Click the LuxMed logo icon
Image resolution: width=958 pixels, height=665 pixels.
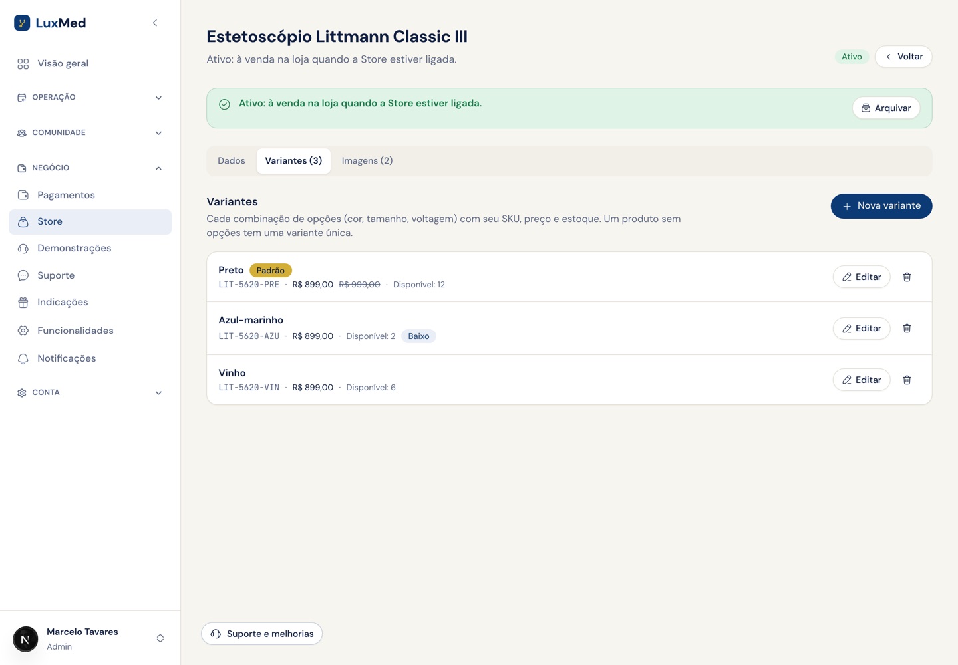(22, 23)
